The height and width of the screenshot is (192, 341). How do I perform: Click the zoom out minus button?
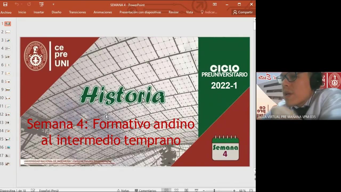pyautogui.click(x=204, y=190)
